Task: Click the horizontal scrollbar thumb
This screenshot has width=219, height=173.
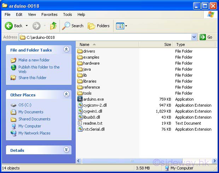Action: click(132, 161)
